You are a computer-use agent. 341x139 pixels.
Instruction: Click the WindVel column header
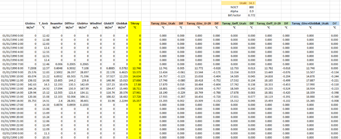pos(95,23)
